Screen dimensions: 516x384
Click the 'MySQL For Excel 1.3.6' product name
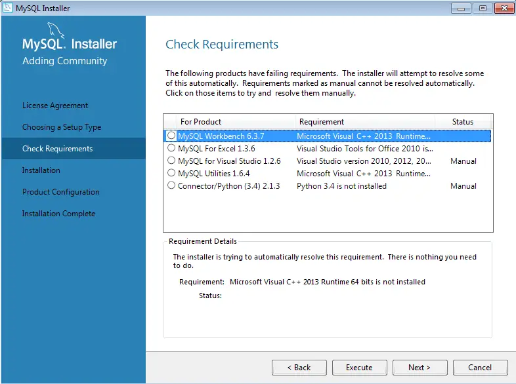click(216, 149)
